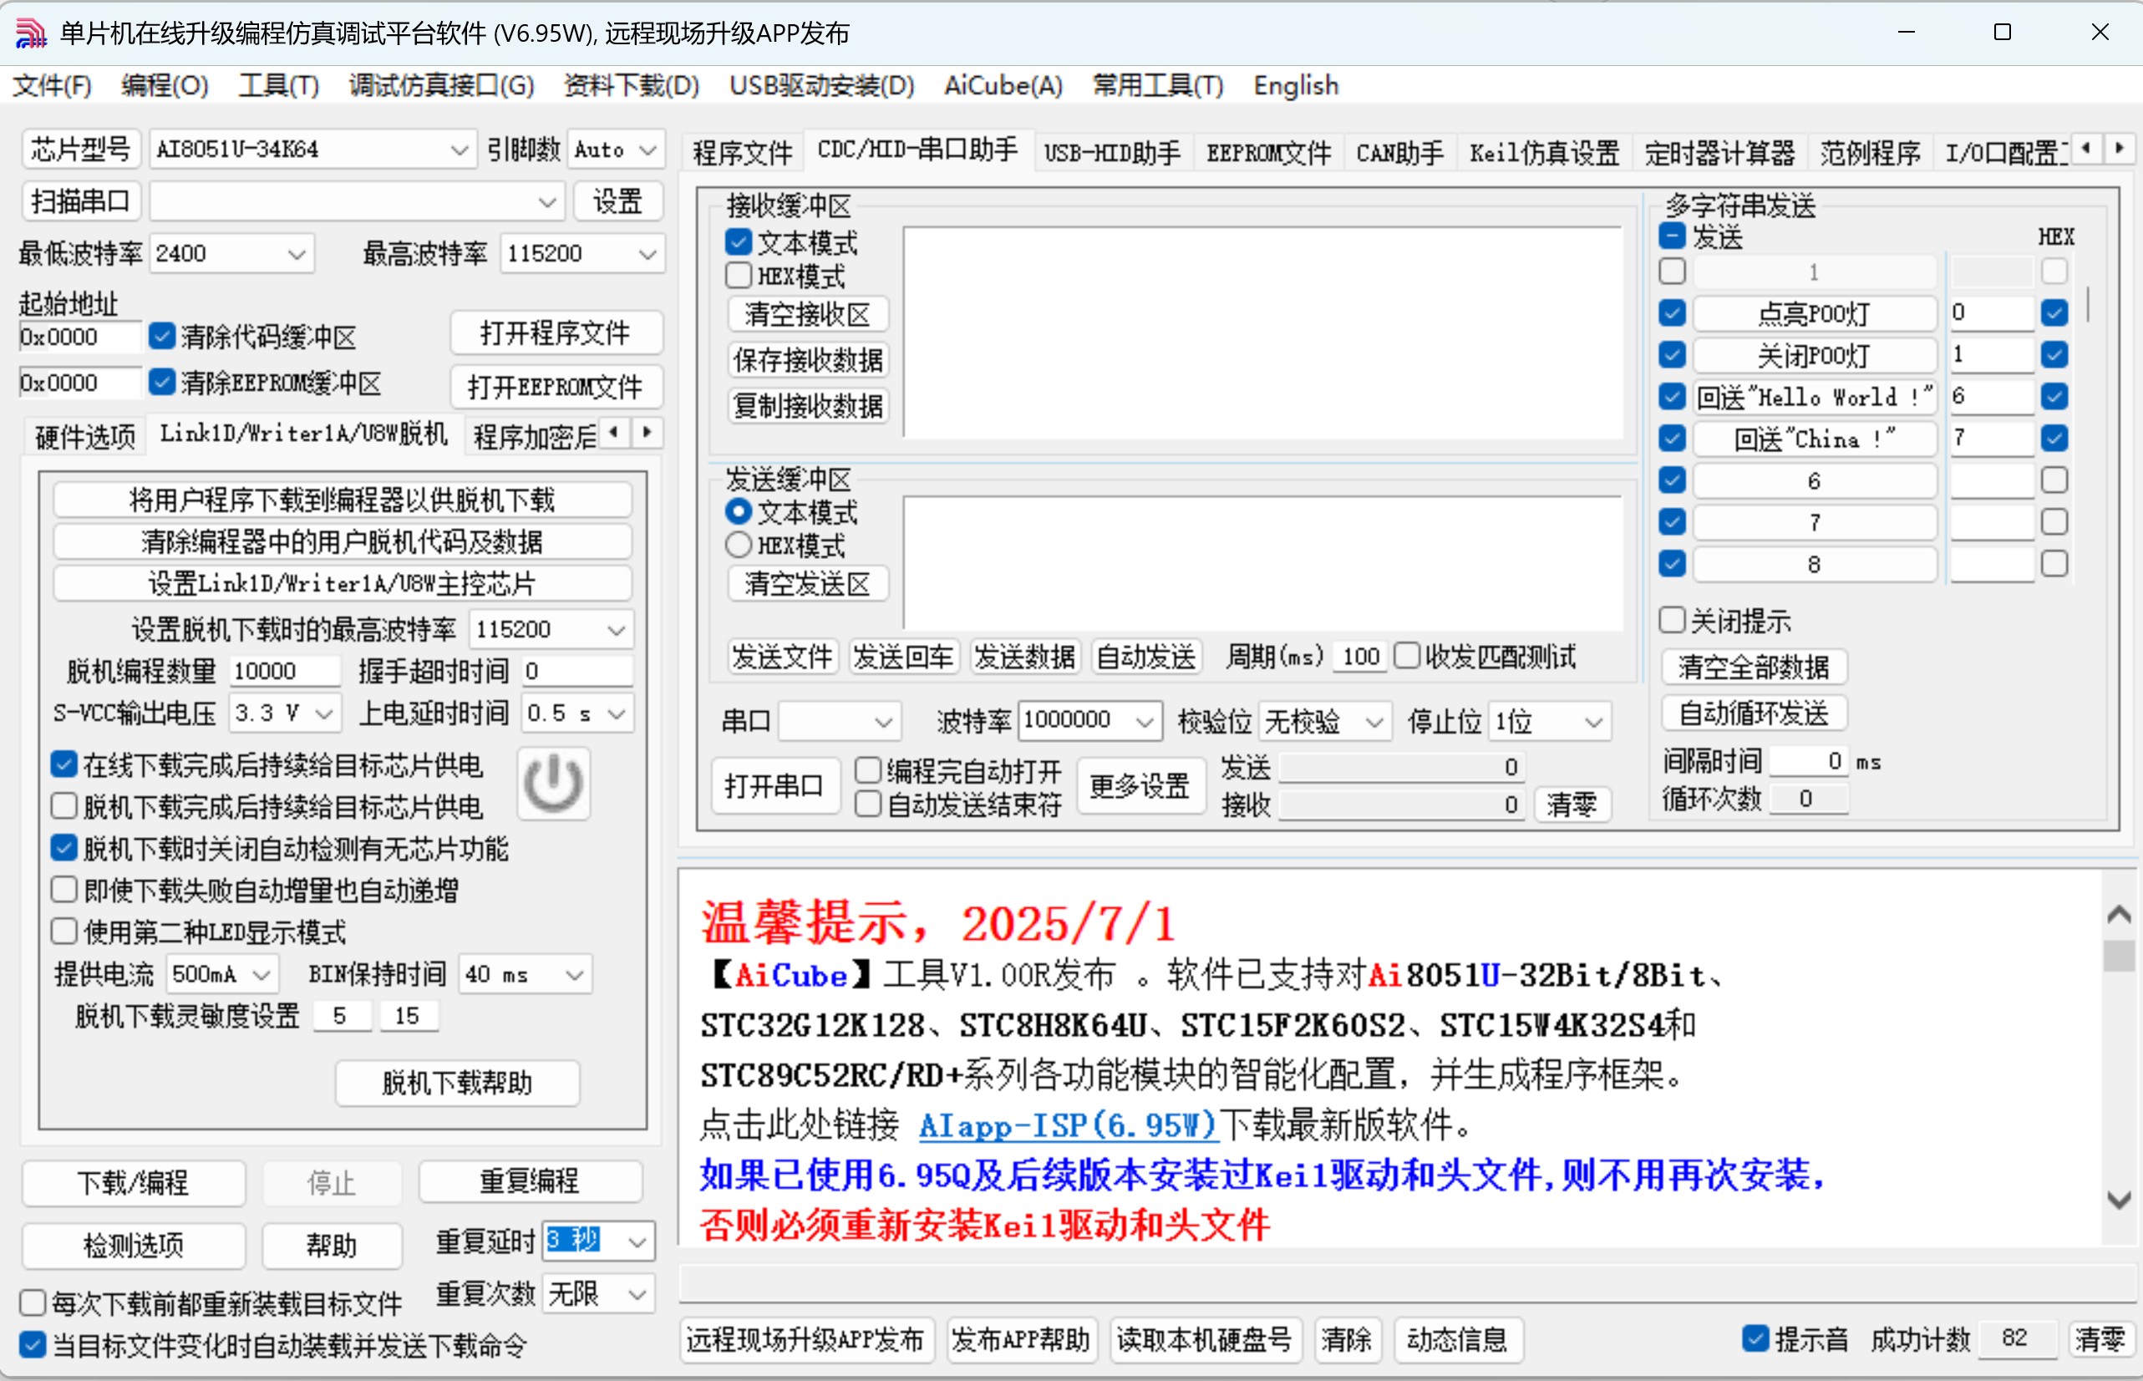
Task: Switch to USB-HID助手 tab
Action: tap(1112, 152)
